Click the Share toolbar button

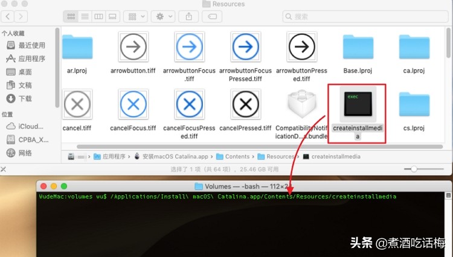click(188, 16)
